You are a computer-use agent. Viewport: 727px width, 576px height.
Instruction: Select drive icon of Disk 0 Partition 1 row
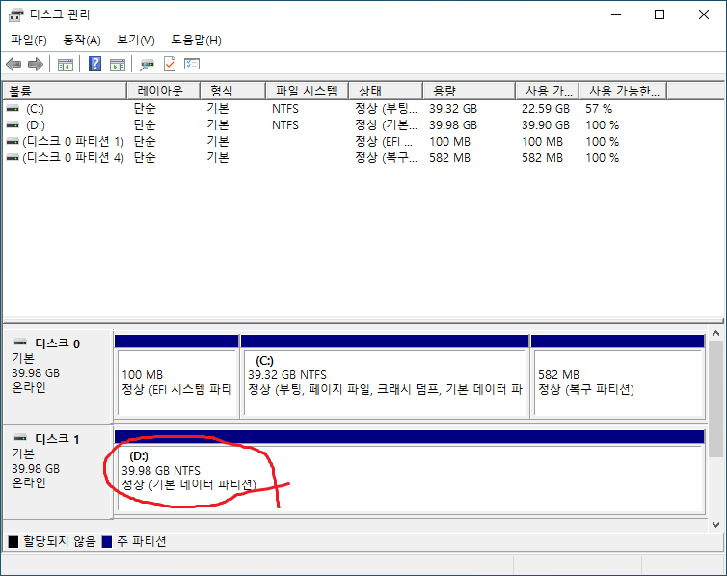(13, 141)
